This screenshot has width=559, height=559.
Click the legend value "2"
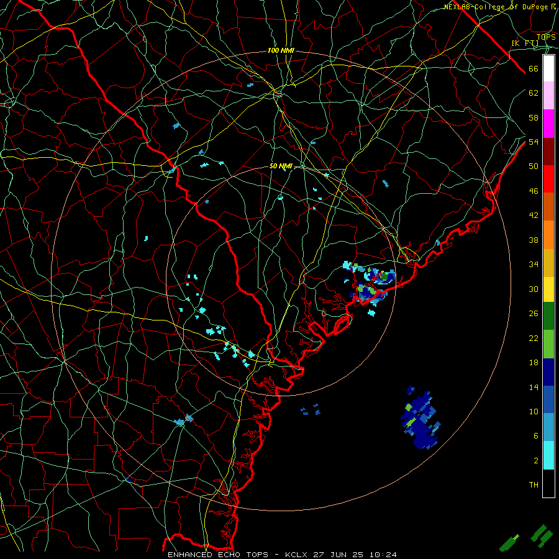click(x=536, y=461)
